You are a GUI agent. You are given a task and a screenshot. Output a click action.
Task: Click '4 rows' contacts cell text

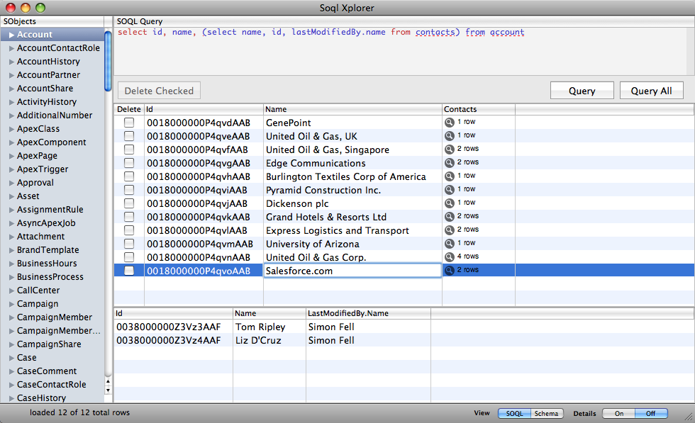(467, 256)
